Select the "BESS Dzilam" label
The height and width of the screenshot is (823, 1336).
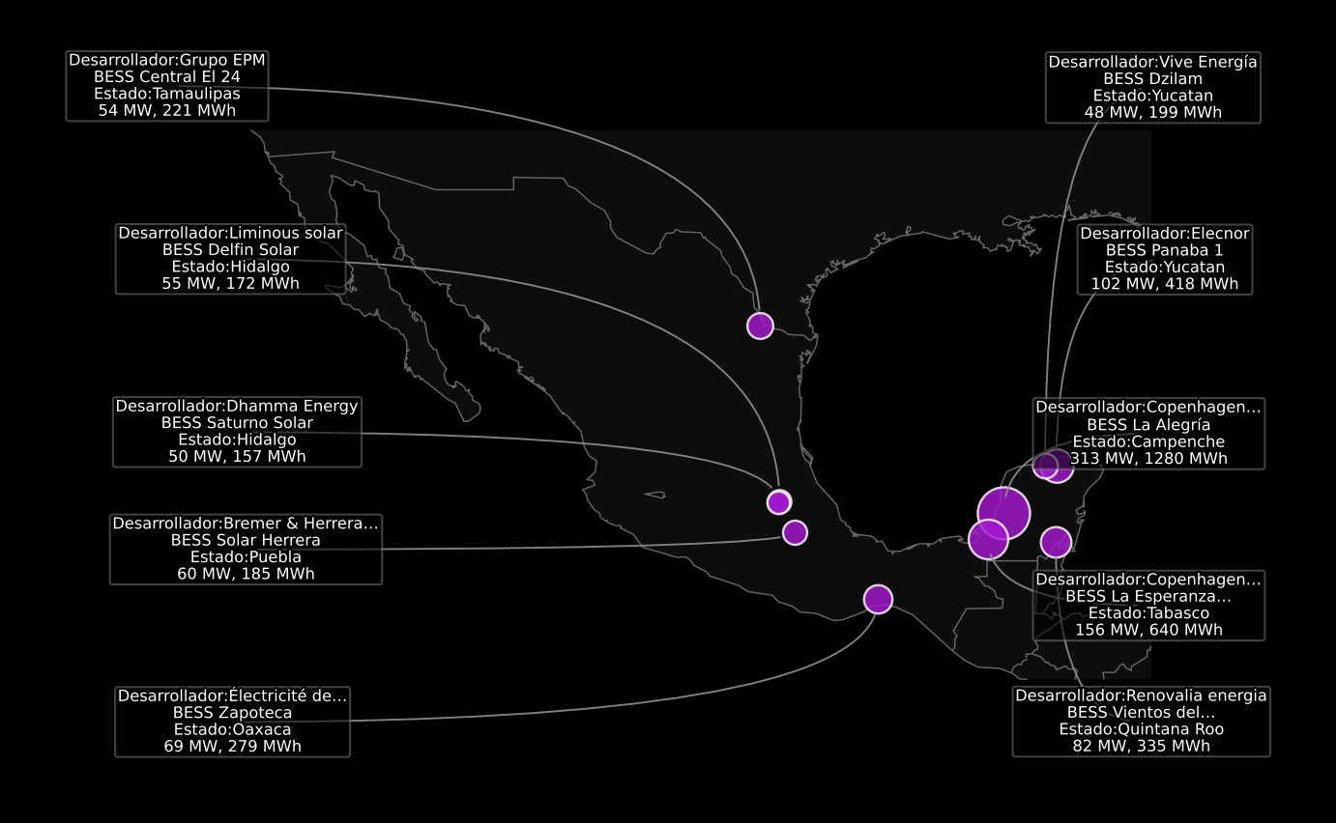1153,78
